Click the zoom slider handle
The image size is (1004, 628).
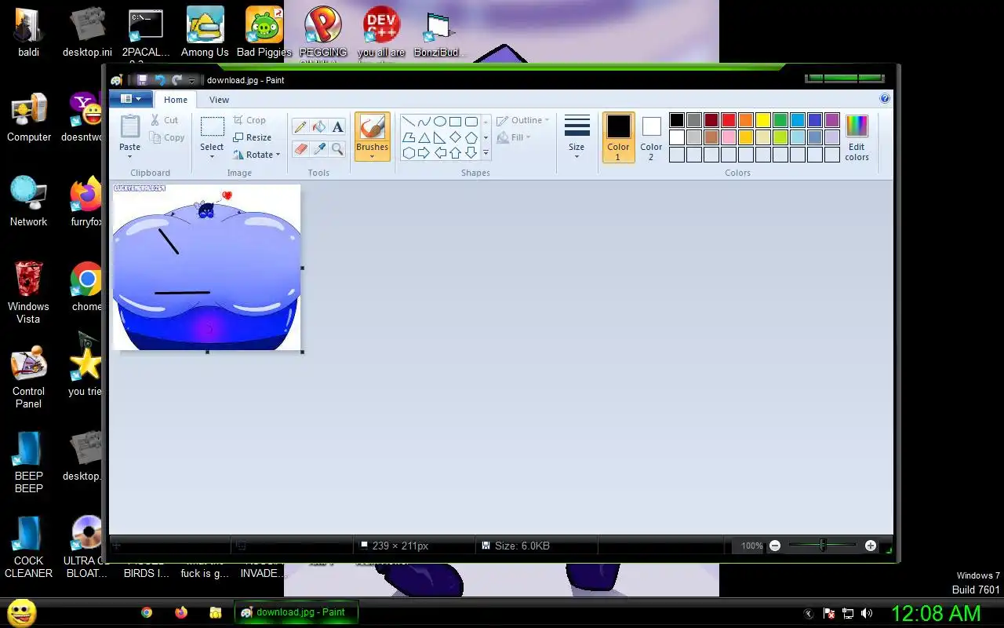tap(823, 545)
